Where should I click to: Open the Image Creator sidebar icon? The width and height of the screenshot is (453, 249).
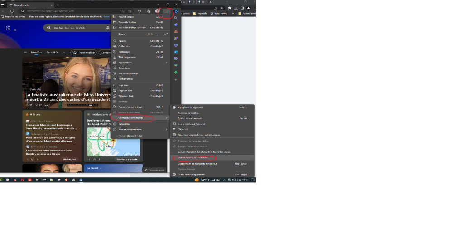pos(176,59)
